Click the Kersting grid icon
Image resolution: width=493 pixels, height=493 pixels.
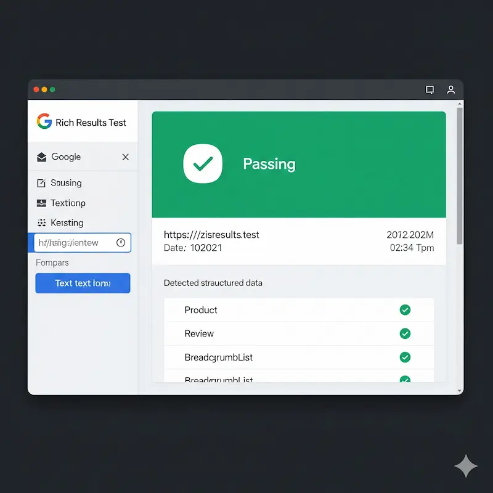[42, 223]
